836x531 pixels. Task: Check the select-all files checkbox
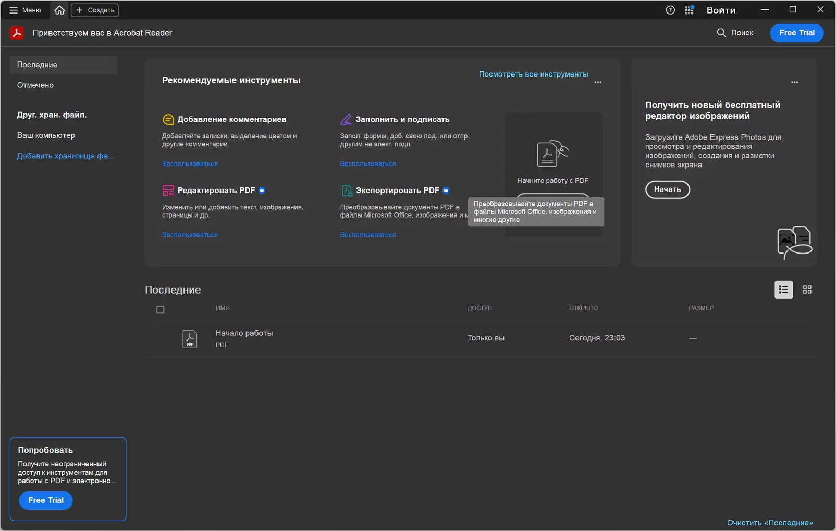[161, 310]
